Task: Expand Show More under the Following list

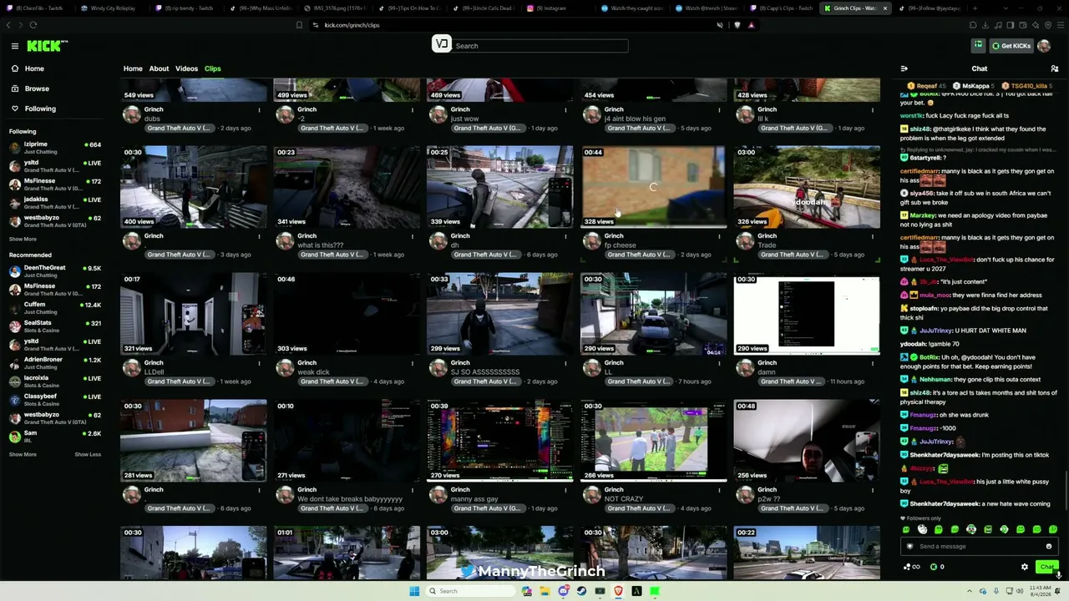Action: 23,240
